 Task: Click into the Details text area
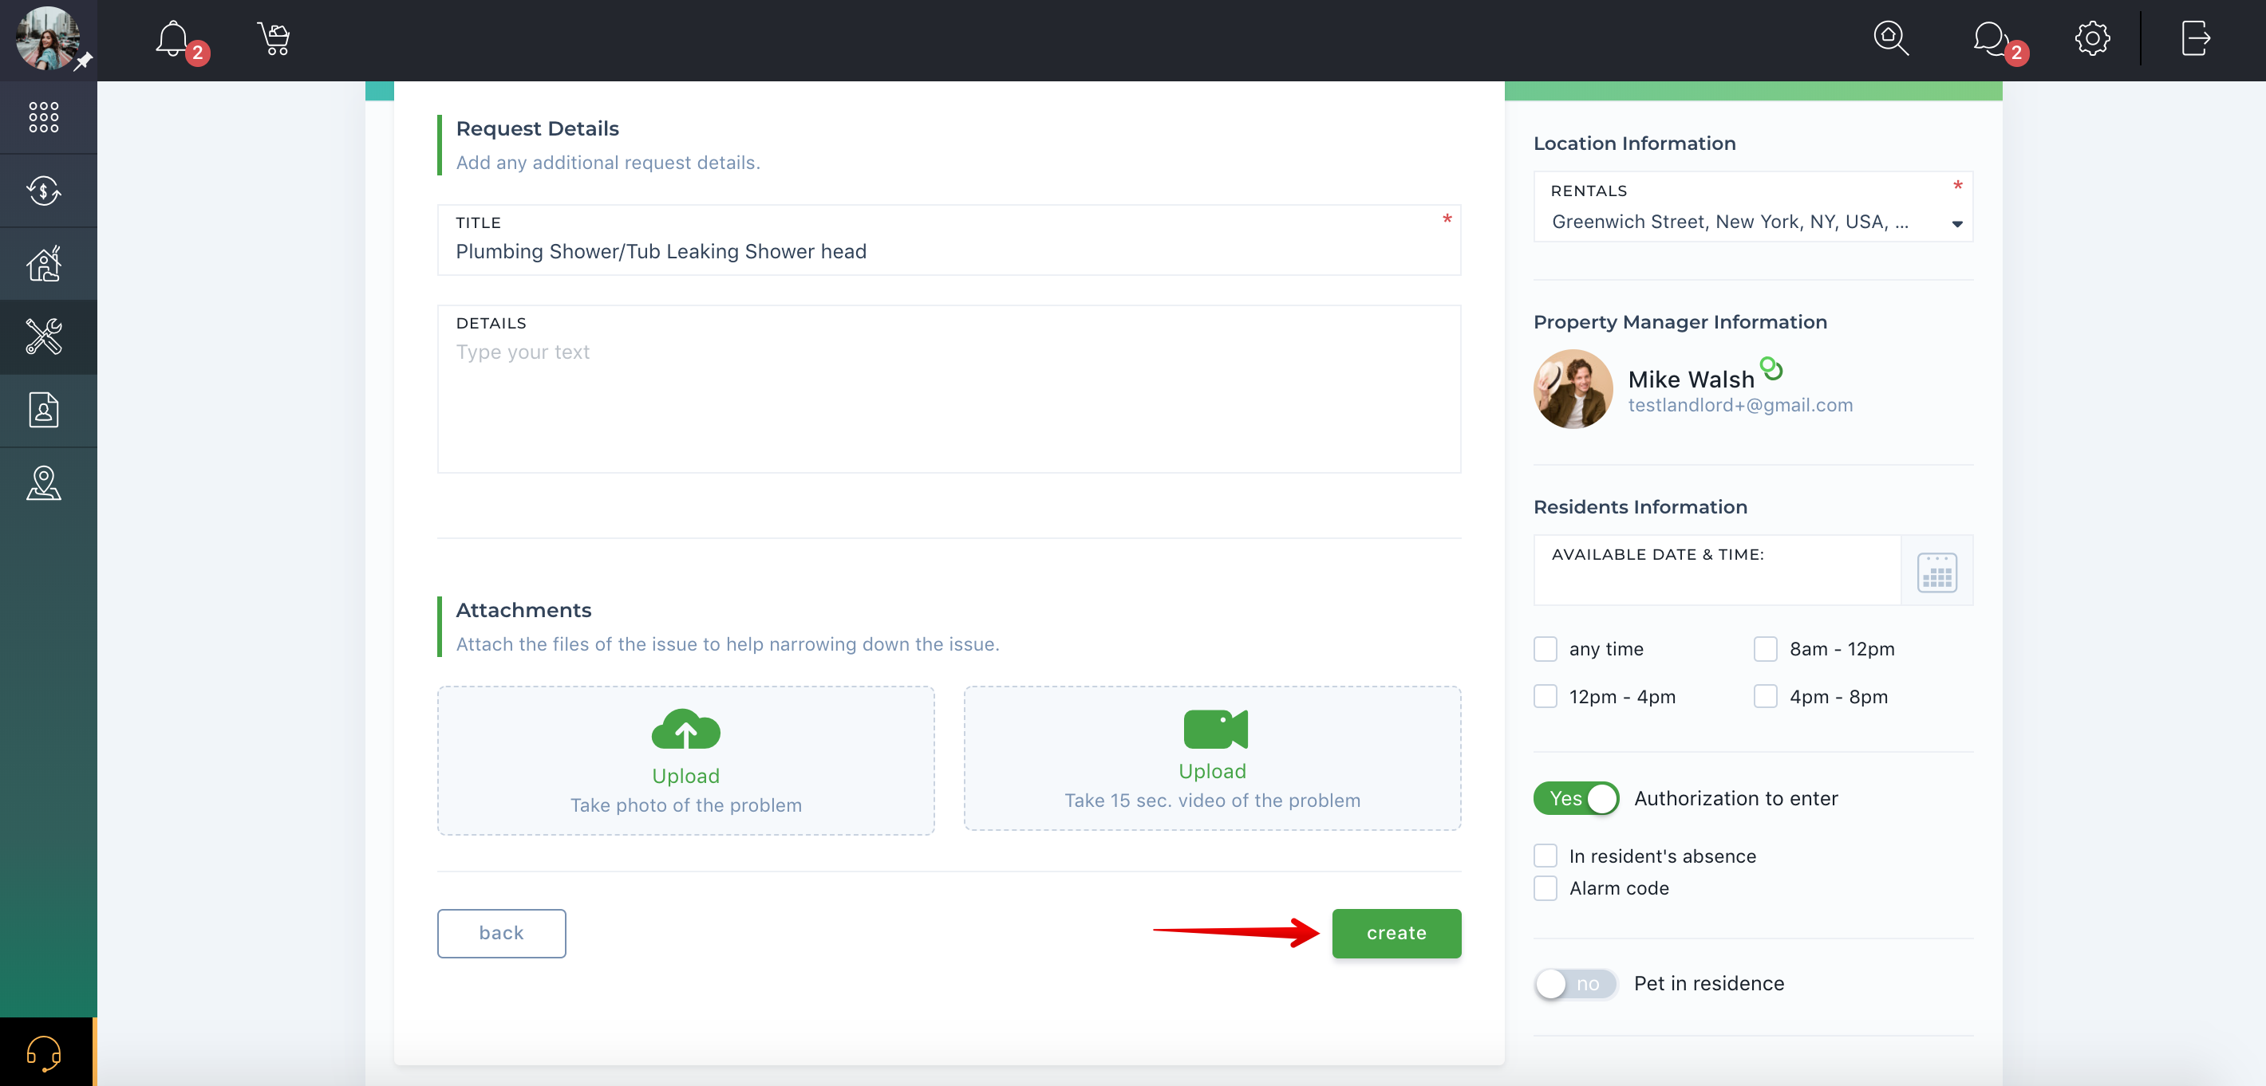pyautogui.click(x=948, y=388)
